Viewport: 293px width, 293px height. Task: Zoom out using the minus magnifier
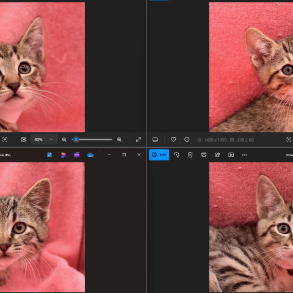(x=64, y=140)
